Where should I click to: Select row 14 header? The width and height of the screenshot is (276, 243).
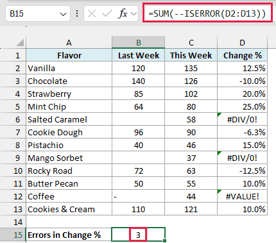coord(13,222)
